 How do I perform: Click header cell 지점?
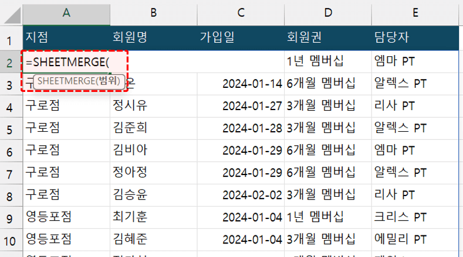(66, 38)
